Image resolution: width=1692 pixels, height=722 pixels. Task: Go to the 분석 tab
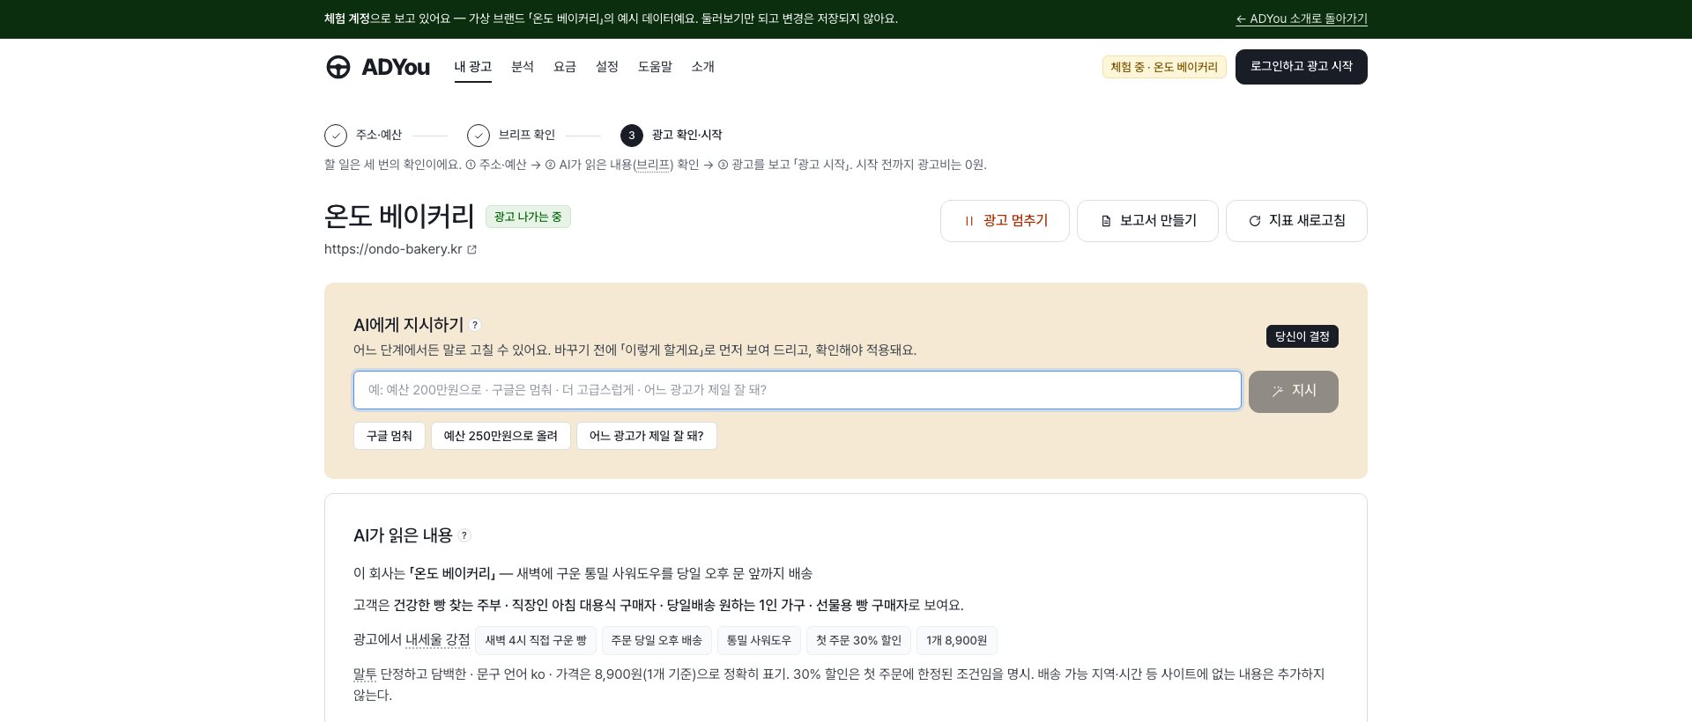[523, 67]
